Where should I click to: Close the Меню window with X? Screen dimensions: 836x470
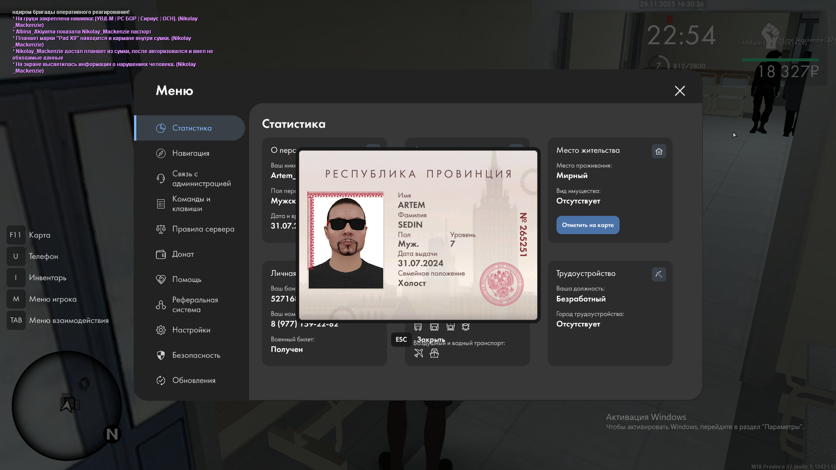click(x=680, y=91)
